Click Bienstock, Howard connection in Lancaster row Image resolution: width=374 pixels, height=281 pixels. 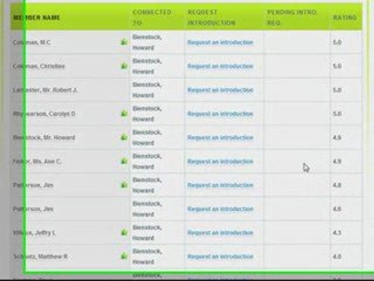(x=147, y=90)
